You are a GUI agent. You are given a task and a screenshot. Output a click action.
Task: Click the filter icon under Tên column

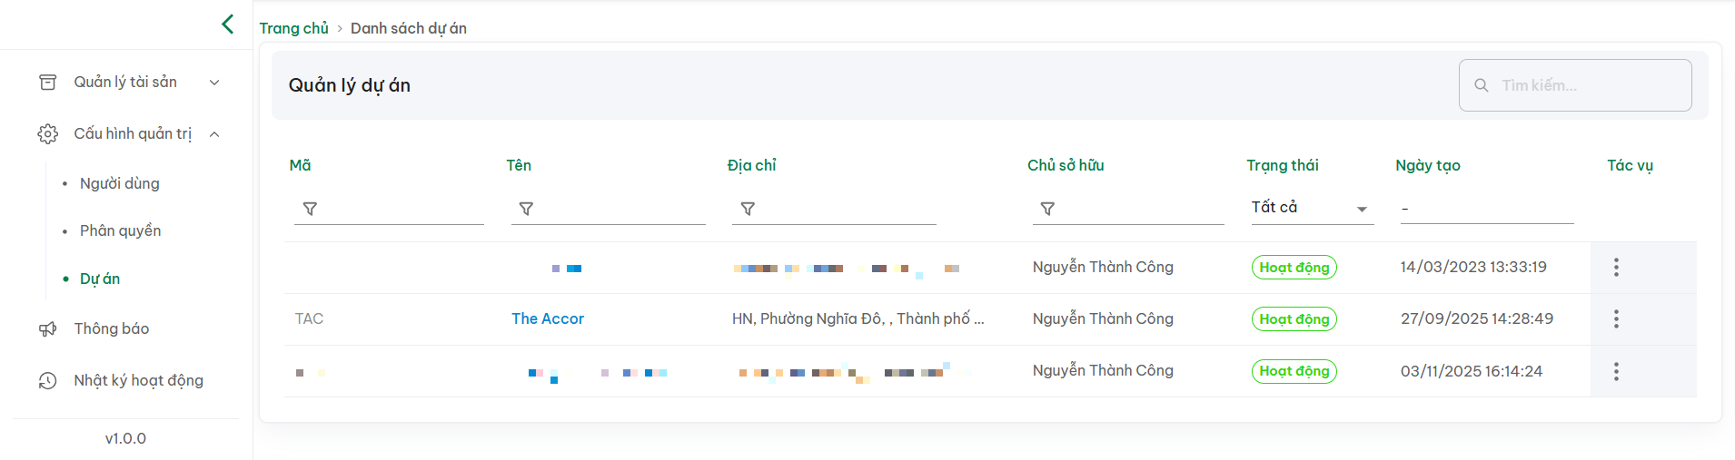526,209
